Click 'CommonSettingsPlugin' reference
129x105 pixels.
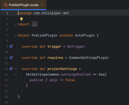click(x=89, y=58)
